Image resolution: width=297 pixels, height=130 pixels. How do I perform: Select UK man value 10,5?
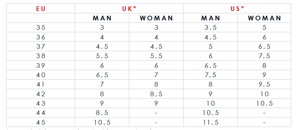point(102,122)
